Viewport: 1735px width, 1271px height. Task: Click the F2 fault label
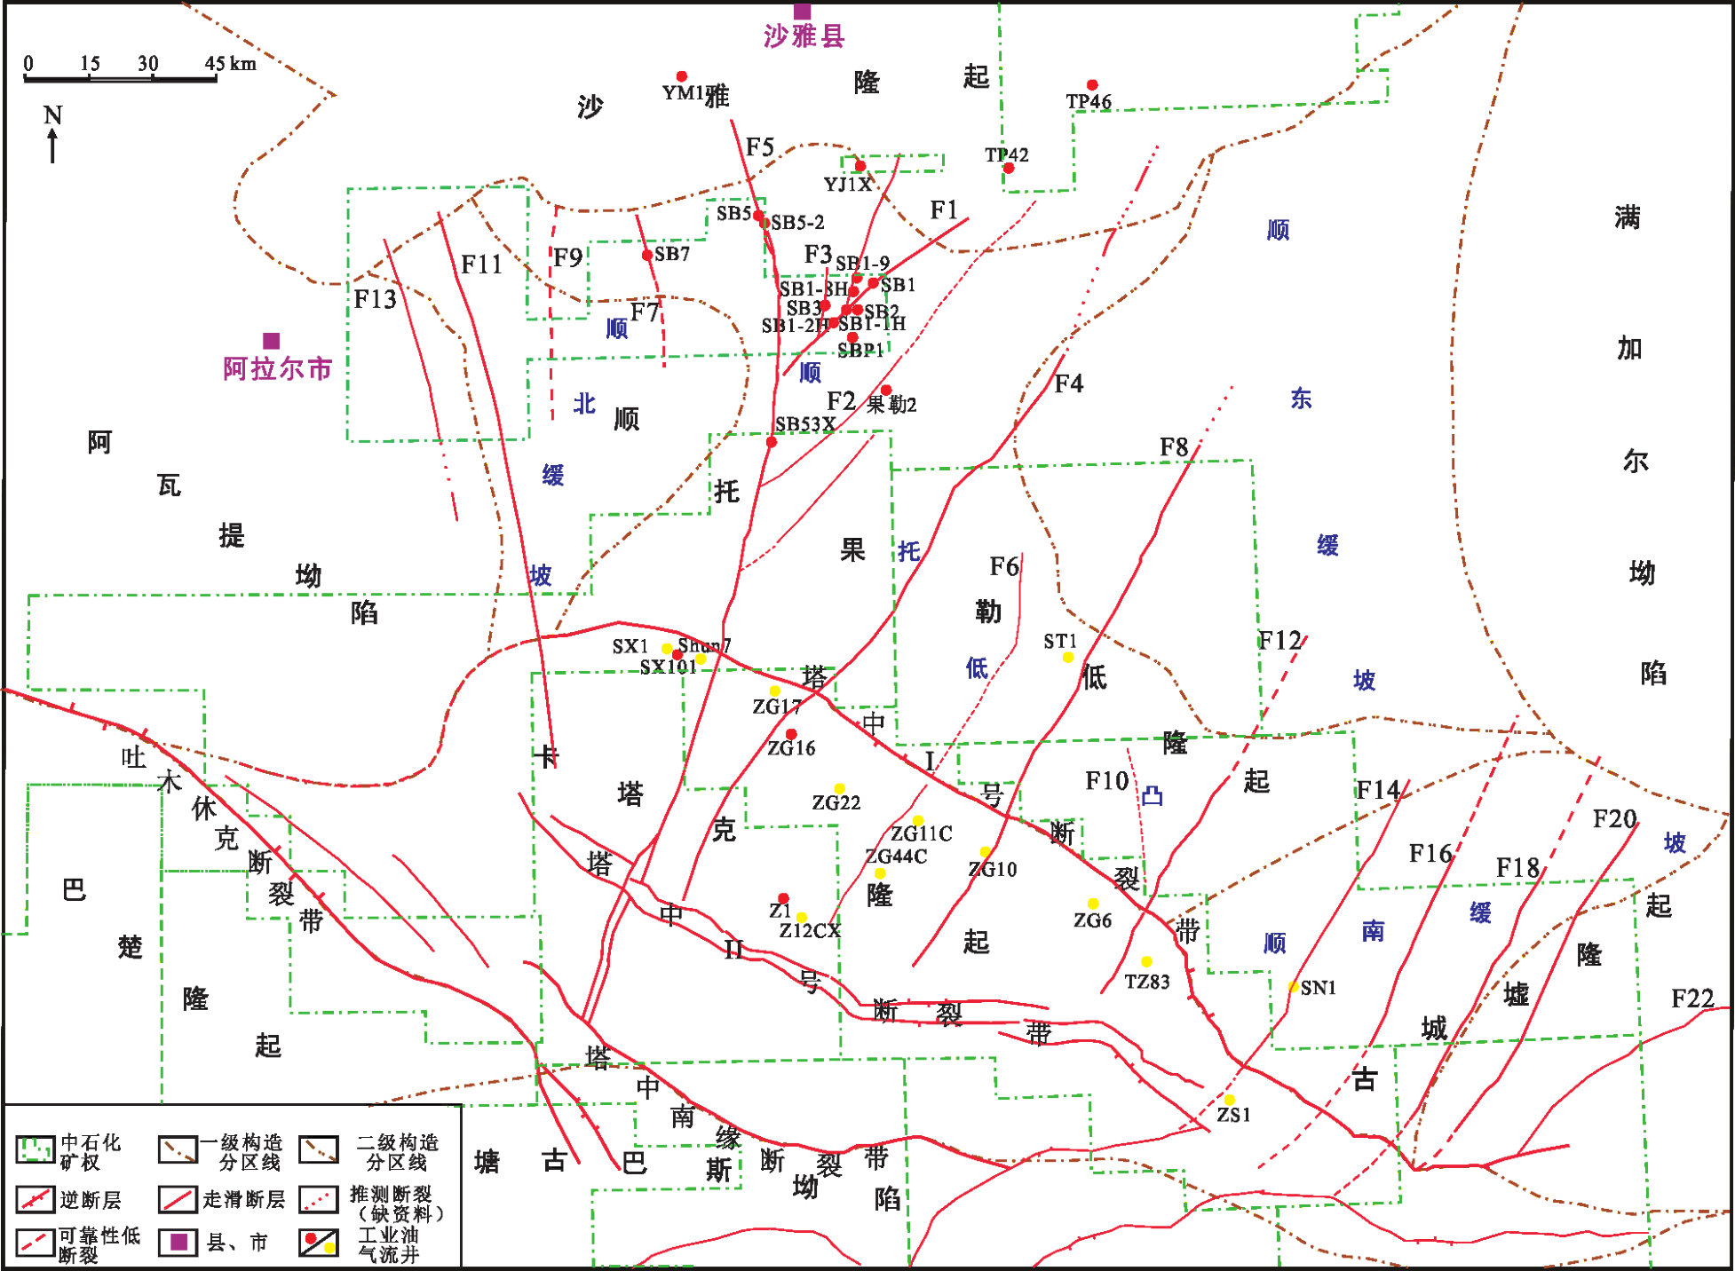point(841,401)
